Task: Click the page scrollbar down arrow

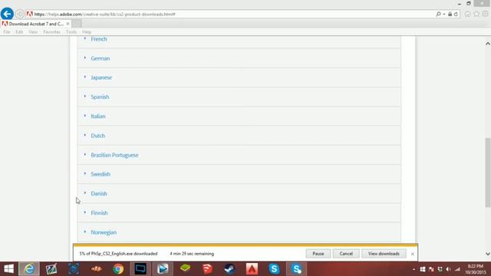Action: click(488, 254)
